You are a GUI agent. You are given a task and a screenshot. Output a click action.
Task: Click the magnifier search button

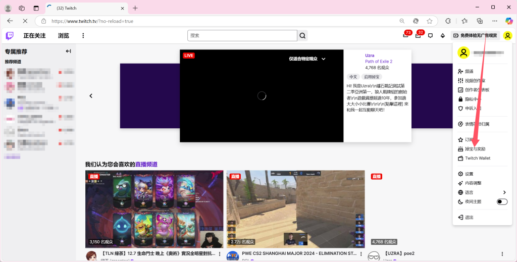point(302,36)
